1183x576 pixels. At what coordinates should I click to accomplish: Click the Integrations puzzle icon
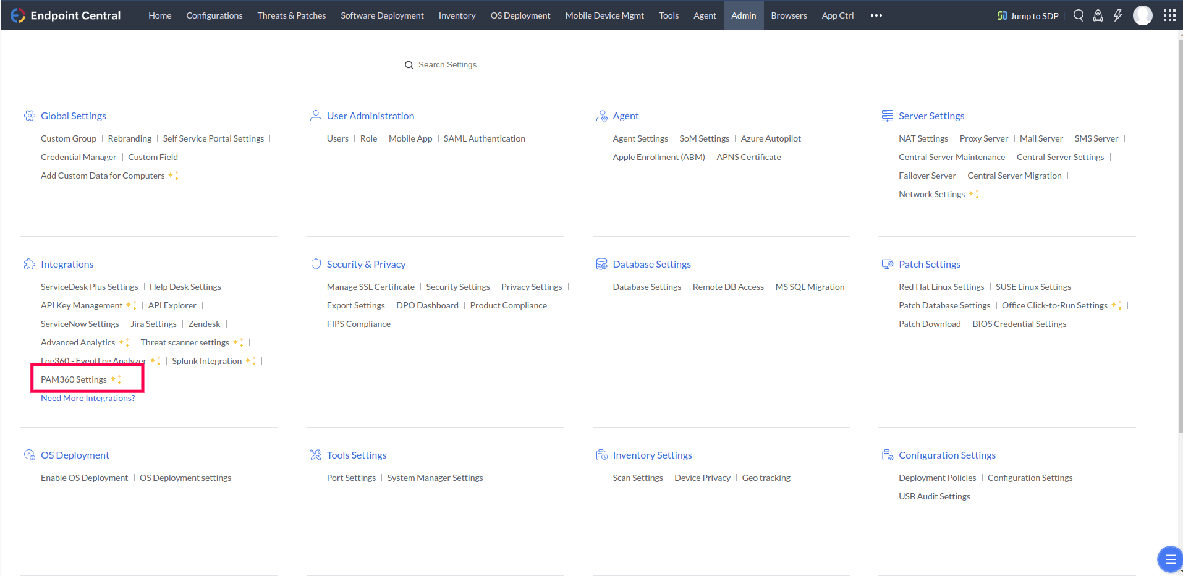[x=30, y=264]
